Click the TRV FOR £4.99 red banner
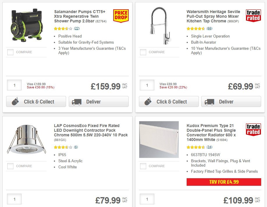 point(224,182)
